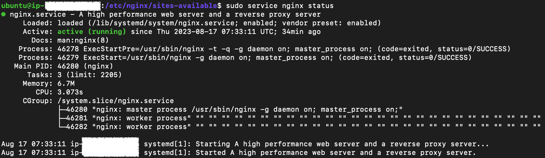Screen dimensions: 545x158
Task: Click the /etc/nginx/sites-available path in prompt
Action: pyautogui.click(x=161, y=6)
